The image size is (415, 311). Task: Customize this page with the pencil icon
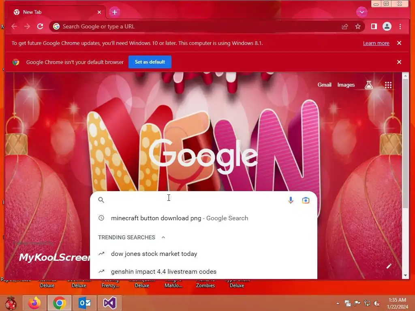coord(389,266)
